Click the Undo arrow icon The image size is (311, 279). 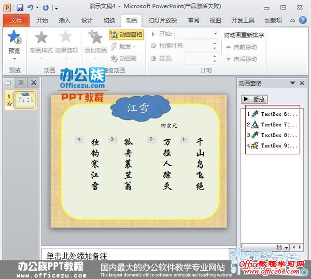point(30,8)
